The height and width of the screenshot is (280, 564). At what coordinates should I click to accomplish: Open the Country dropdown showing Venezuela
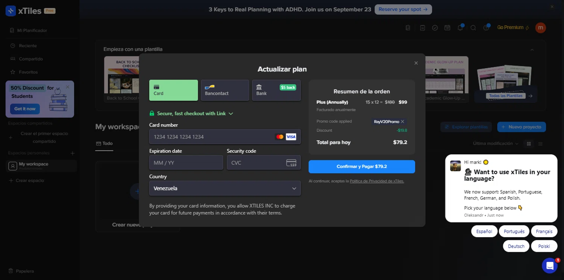(225, 188)
